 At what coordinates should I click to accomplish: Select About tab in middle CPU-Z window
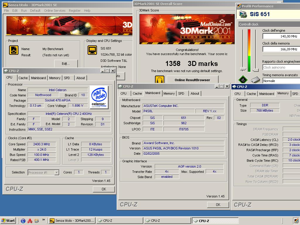pyautogui.click(x=195, y=93)
